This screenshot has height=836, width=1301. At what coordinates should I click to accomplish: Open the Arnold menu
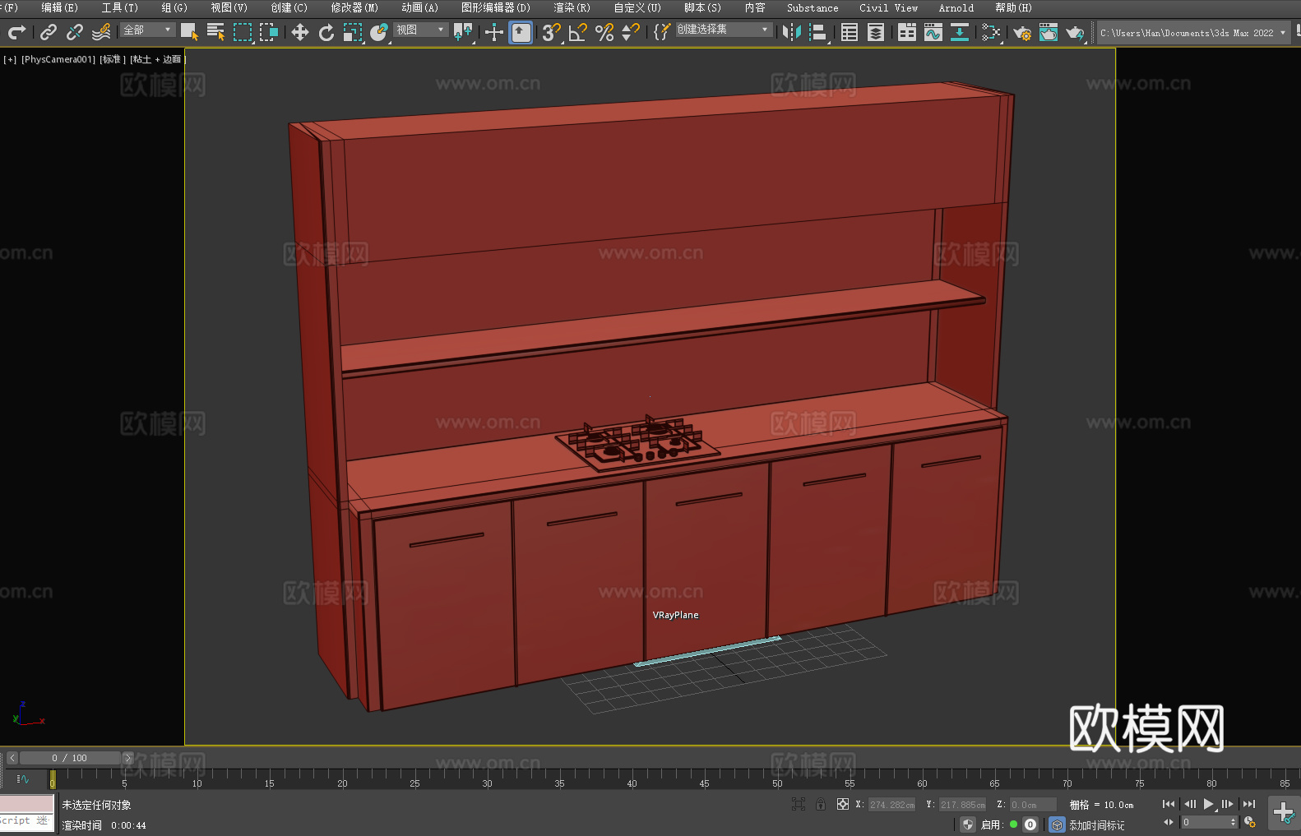pyautogui.click(x=956, y=7)
